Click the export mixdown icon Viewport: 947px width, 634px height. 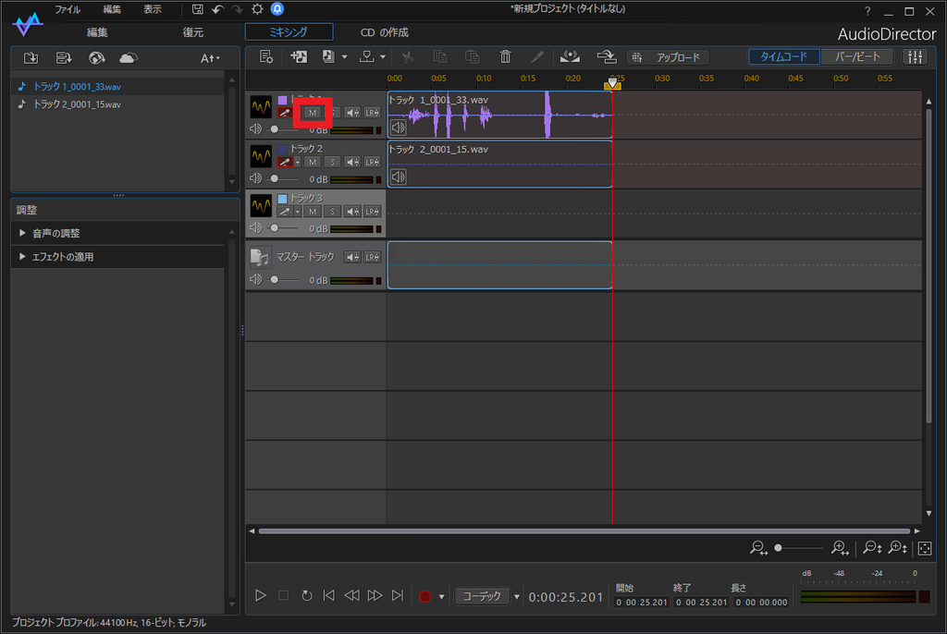(366, 56)
